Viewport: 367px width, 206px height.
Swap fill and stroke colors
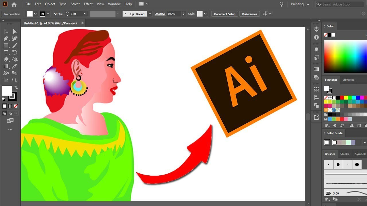pyautogui.click(x=16, y=88)
